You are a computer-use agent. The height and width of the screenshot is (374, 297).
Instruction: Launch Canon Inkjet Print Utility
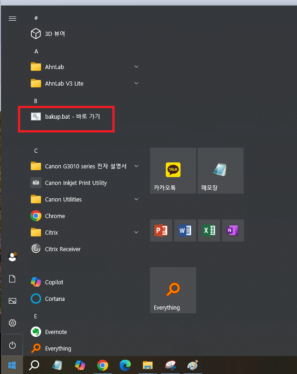[69, 183]
